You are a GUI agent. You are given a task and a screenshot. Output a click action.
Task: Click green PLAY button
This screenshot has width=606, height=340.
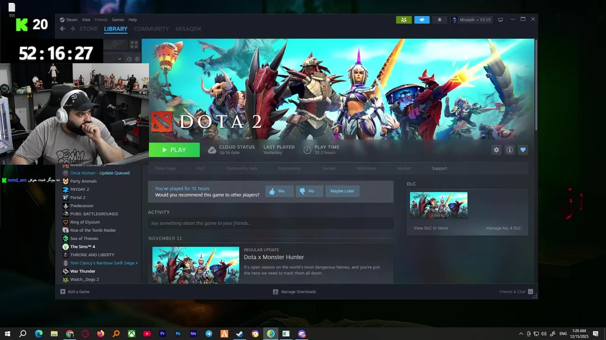click(x=174, y=150)
